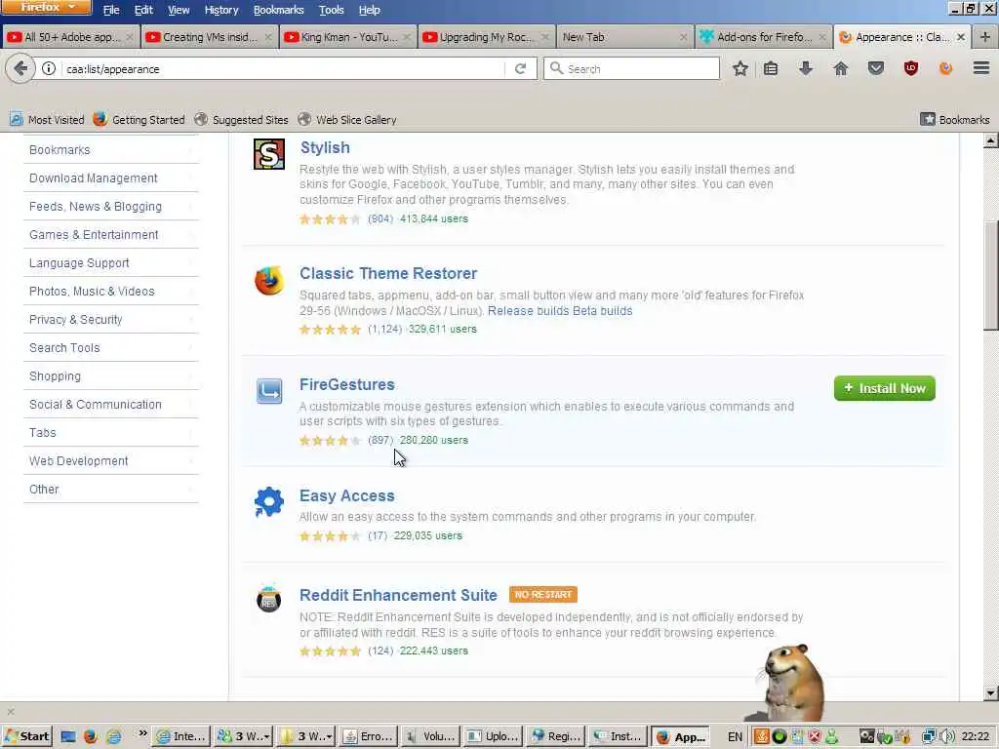
Task: Open the hamburger menu icon
Action: point(981,68)
